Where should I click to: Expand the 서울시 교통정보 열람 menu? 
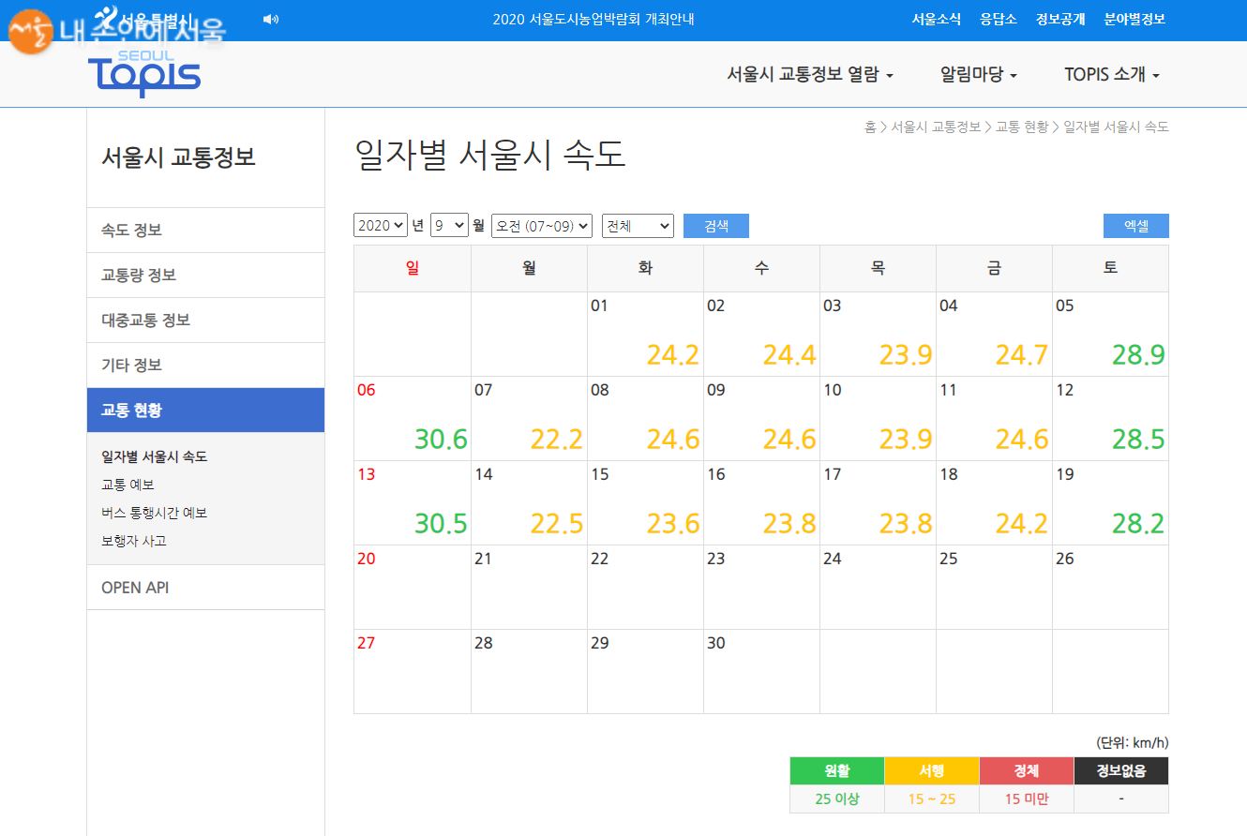coord(810,75)
